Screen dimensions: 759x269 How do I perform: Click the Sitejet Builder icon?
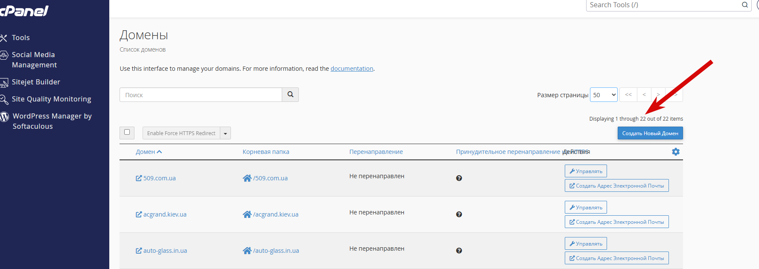[x=4, y=82]
